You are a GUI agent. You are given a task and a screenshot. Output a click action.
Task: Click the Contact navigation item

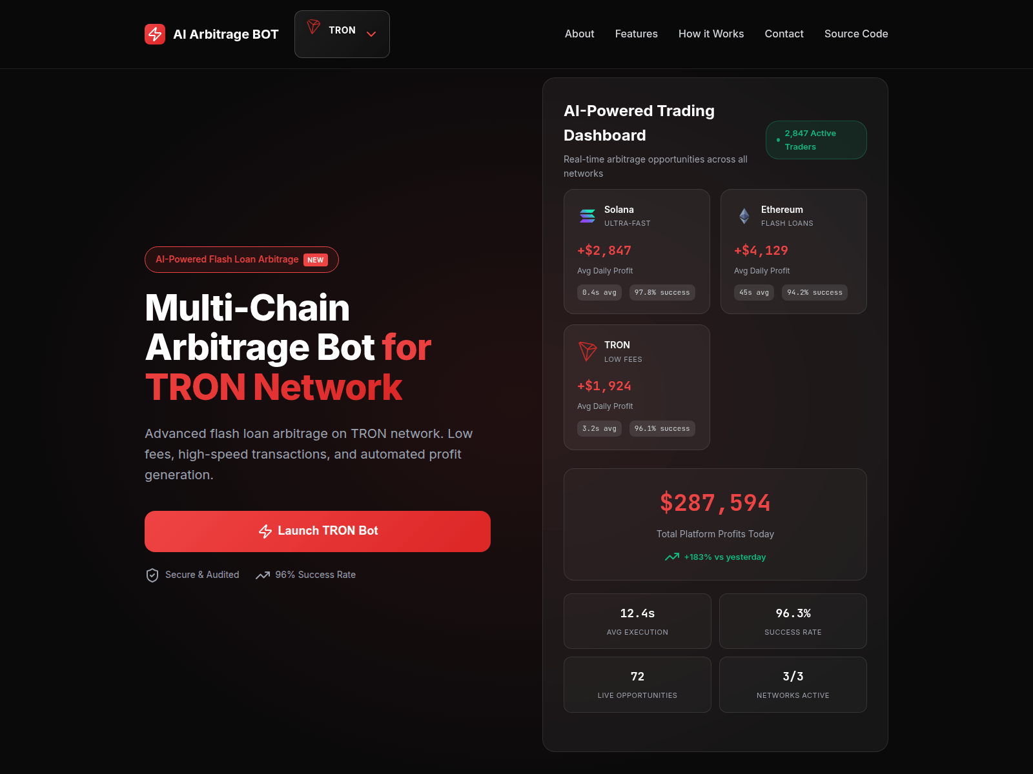click(x=784, y=34)
